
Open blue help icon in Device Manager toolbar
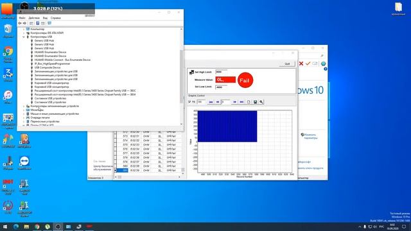coord(38,23)
